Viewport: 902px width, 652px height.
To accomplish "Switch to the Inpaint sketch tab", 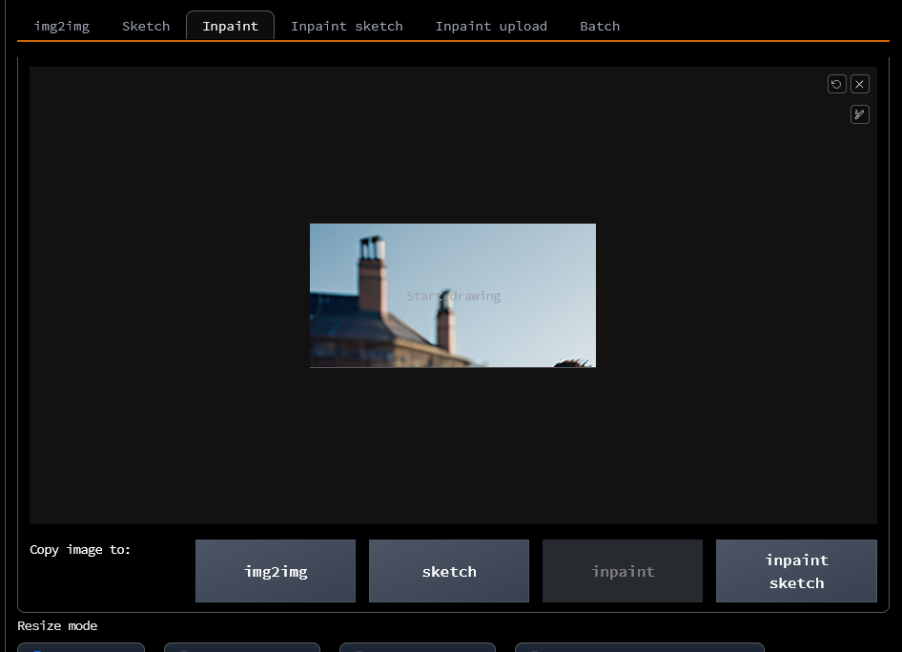I will (x=347, y=26).
